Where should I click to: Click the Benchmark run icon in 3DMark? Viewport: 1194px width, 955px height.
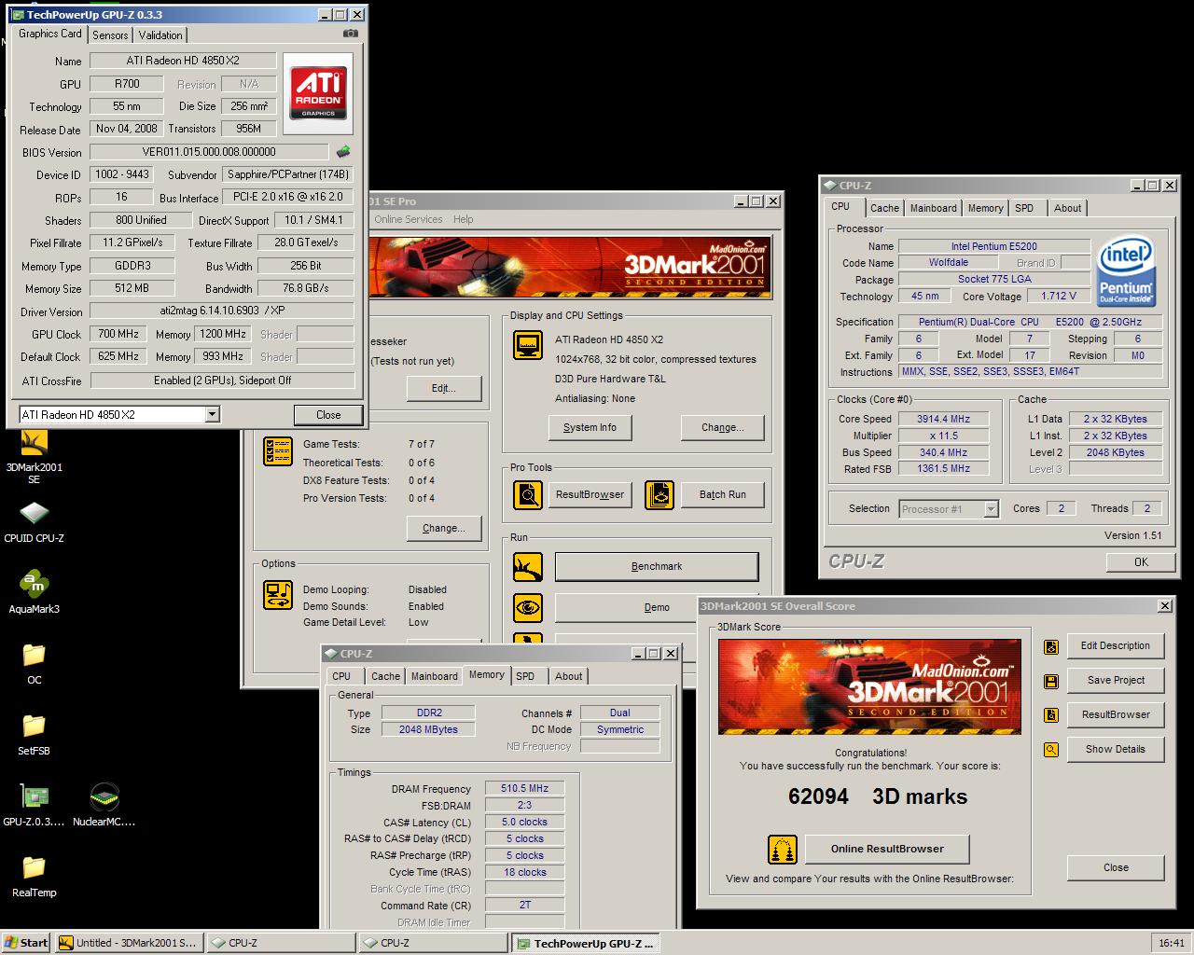528,566
